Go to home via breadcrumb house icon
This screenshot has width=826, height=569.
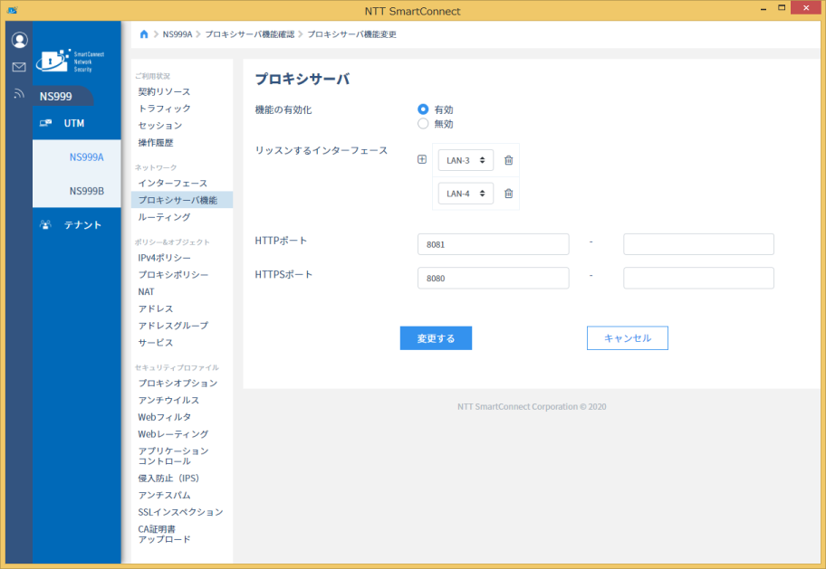[144, 34]
